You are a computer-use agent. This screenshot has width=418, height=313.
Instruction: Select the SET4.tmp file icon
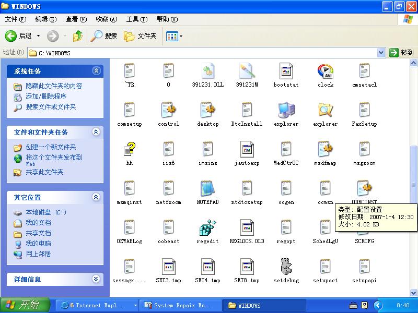pyautogui.click(x=207, y=266)
